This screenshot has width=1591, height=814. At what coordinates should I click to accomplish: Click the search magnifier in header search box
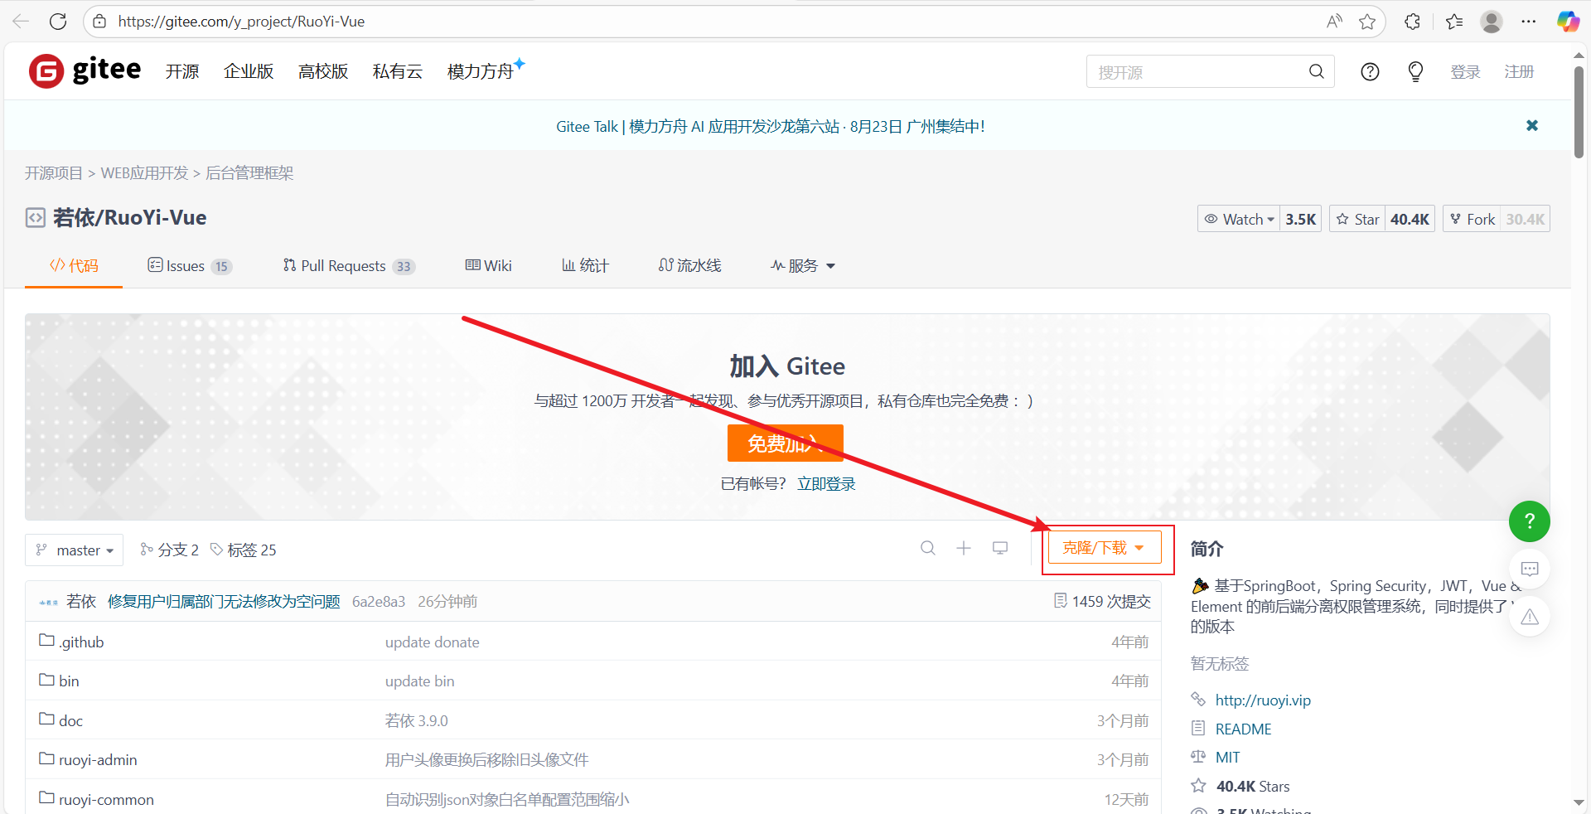pos(1316,72)
